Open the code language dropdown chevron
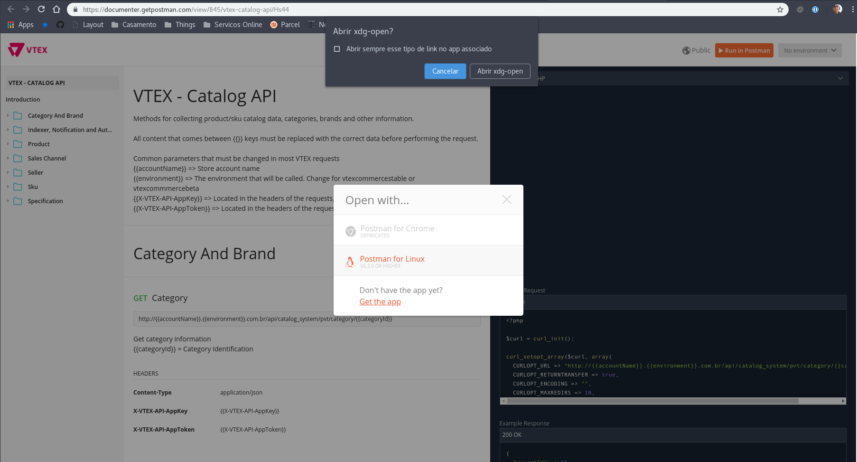The image size is (857, 462). (840, 78)
